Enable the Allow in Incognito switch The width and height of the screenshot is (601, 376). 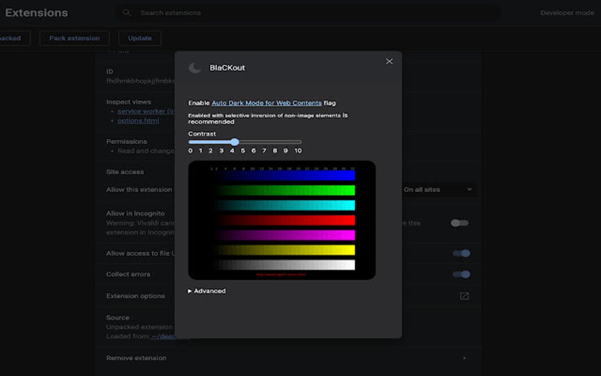click(x=459, y=223)
